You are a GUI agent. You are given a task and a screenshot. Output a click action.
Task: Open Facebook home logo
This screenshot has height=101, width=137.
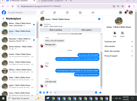click(x=4, y=12)
